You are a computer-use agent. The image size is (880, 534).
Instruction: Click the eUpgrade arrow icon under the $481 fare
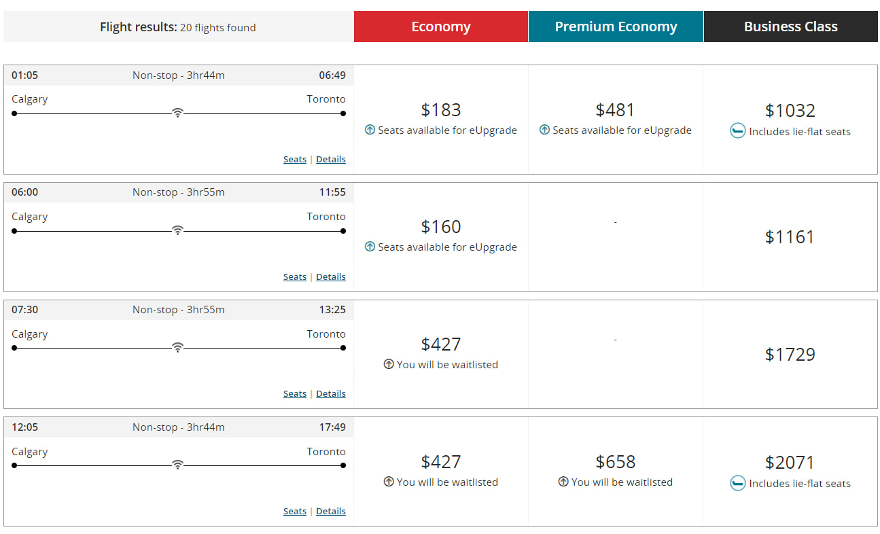545,130
